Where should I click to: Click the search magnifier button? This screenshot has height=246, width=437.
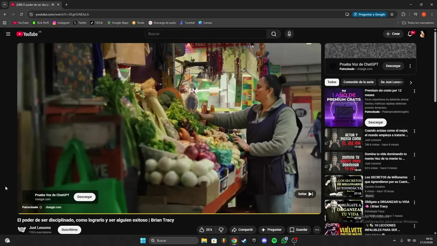274,34
